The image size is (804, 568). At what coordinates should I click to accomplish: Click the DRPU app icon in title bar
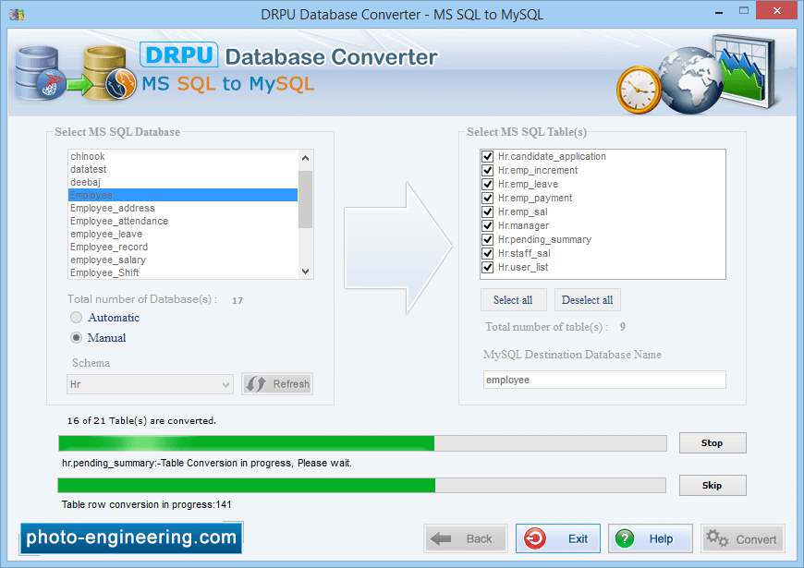pyautogui.click(x=17, y=15)
